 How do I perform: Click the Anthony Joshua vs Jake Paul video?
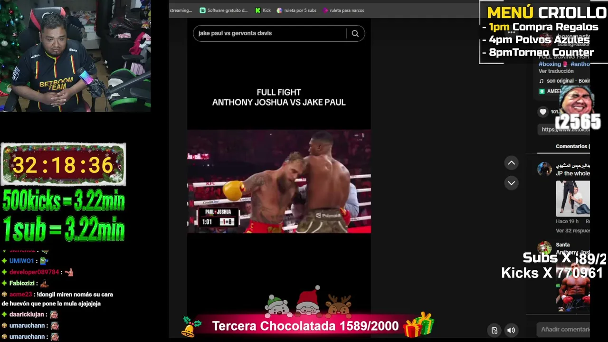pos(279,181)
